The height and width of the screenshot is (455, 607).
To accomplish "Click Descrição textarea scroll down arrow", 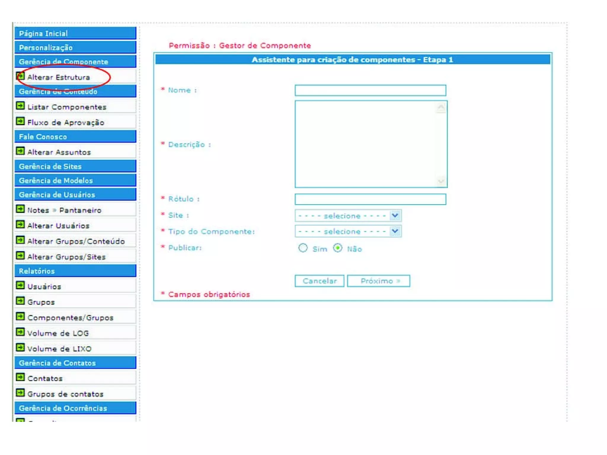I will point(441,181).
